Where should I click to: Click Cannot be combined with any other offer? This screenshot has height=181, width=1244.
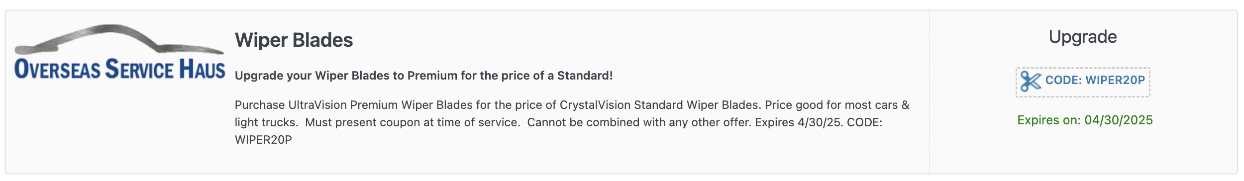(639, 122)
